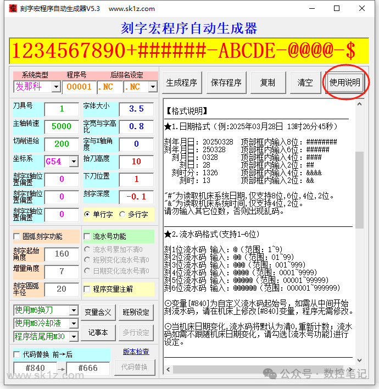Screen dimensions: 379x389
Task: Click the 切削进给 200 field
Action: tap(62, 144)
